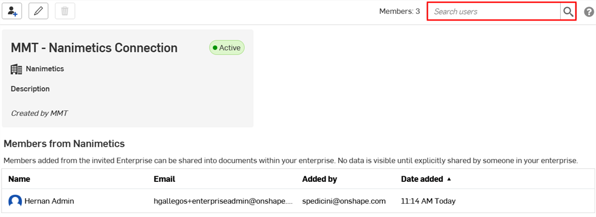Image resolution: width=596 pixels, height=217 pixels.
Task: Click the pencil edit connection button
Action: click(x=39, y=11)
